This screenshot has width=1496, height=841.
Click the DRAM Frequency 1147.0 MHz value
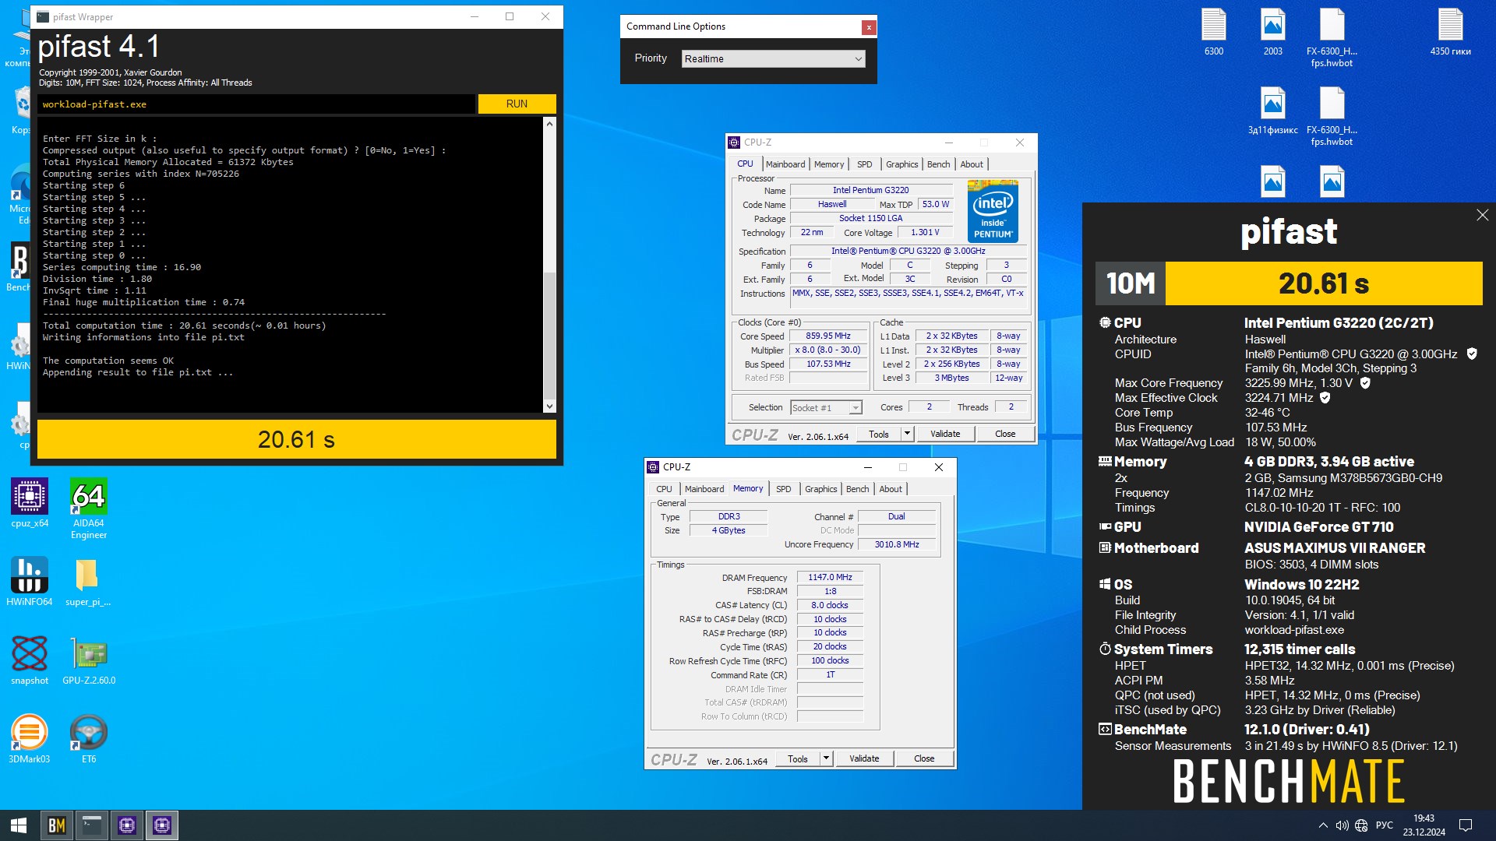(x=830, y=577)
